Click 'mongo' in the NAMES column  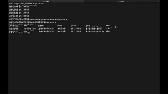click(x=108, y=31)
